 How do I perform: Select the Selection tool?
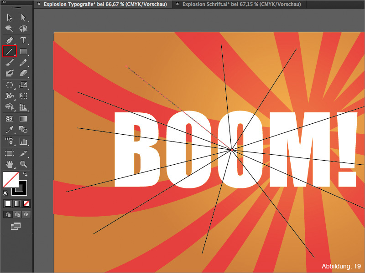pyautogui.click(x=9, y=17)
